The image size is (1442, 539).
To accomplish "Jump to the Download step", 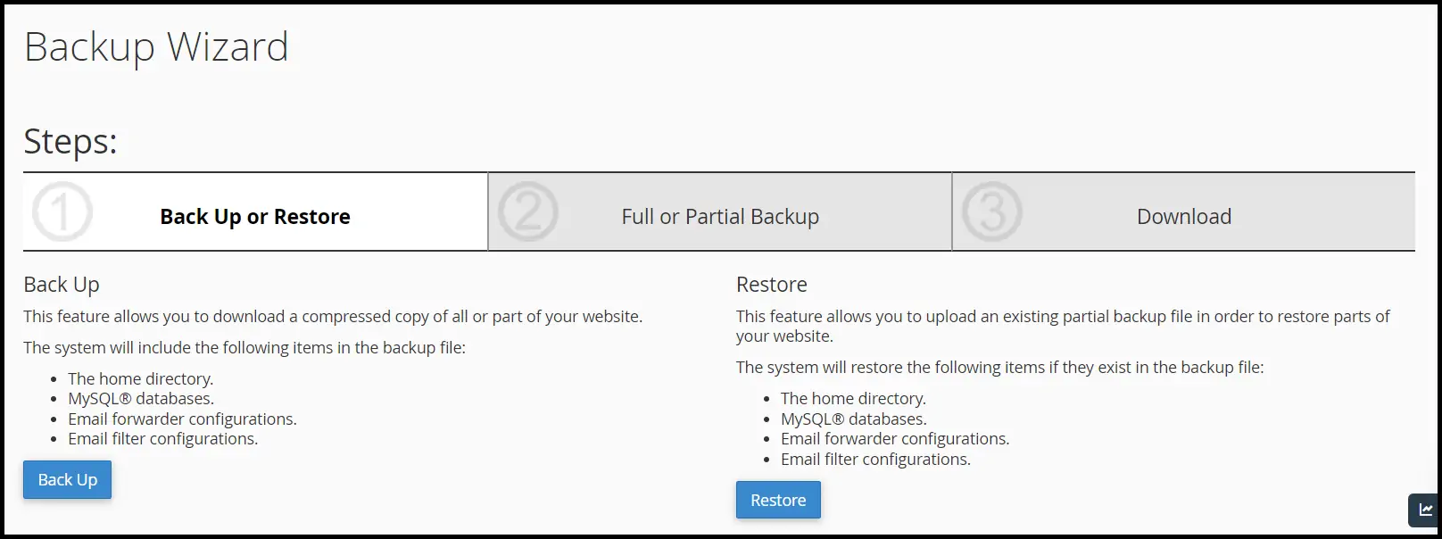I will pos(1183,217).
